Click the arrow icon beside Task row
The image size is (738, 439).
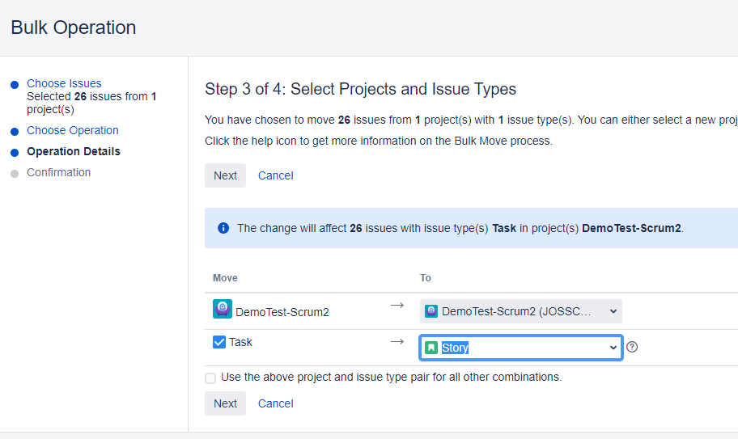(x=397, y=342)
